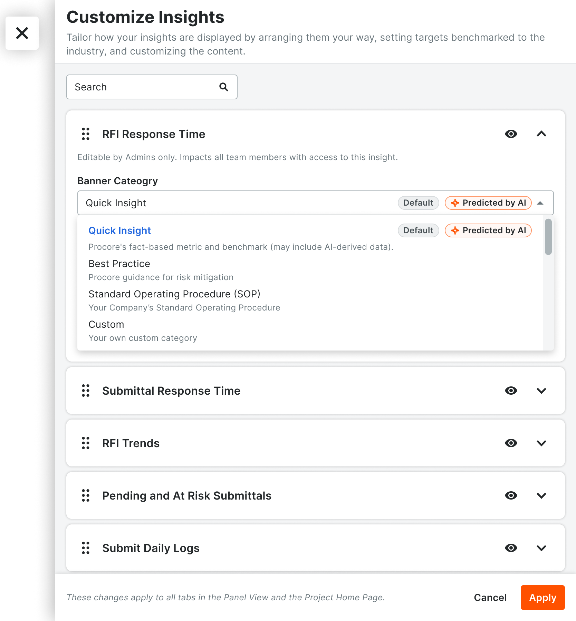This screenshot has height=621, width=576.
Task: Close the Banner Category dropdown arrow
Action: click(540, 203)
